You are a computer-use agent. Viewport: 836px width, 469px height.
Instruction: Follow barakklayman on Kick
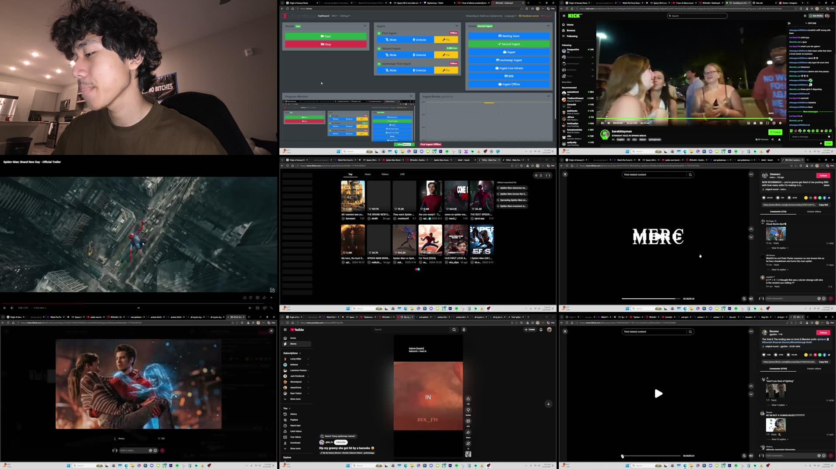pos(775,132)
